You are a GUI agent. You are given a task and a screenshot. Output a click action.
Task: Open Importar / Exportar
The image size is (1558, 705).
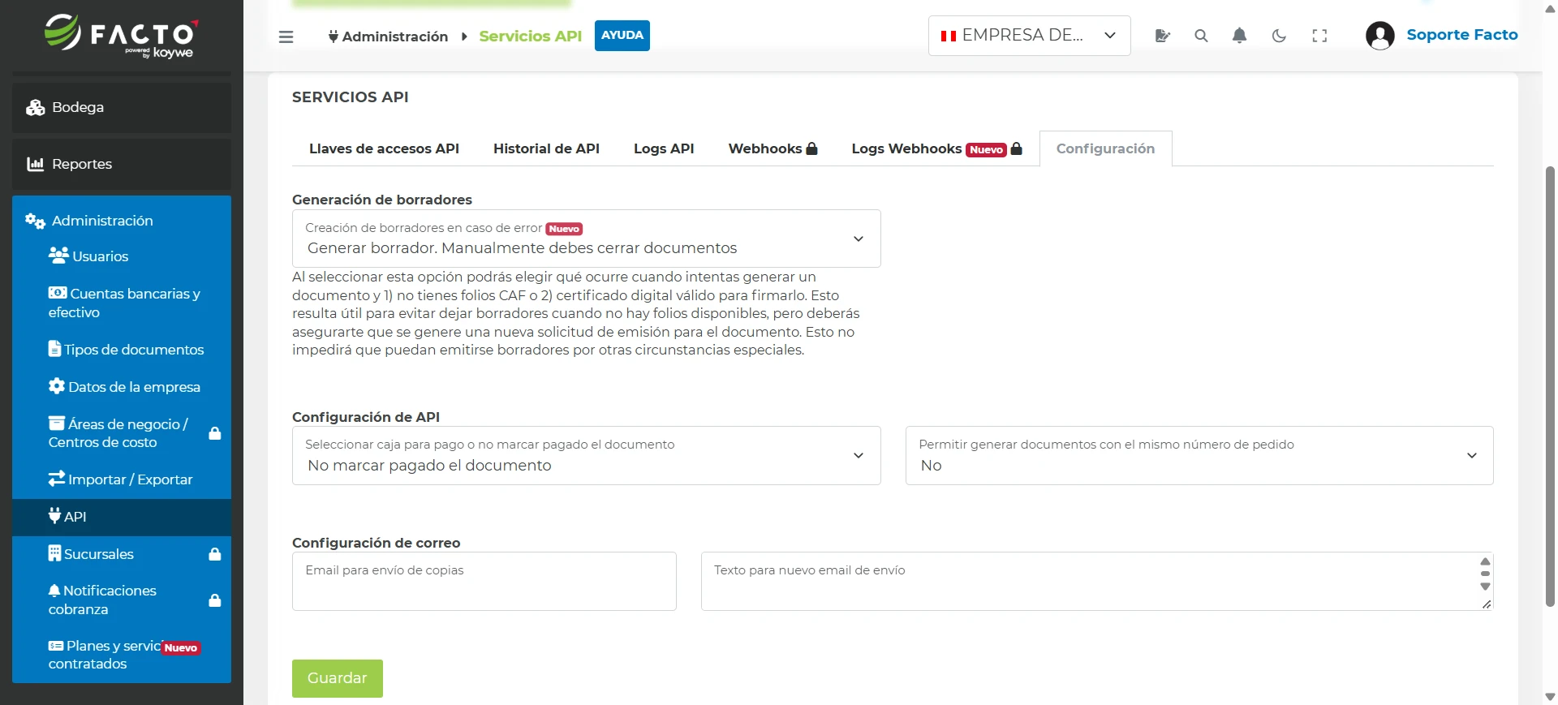tap(122, 479)
